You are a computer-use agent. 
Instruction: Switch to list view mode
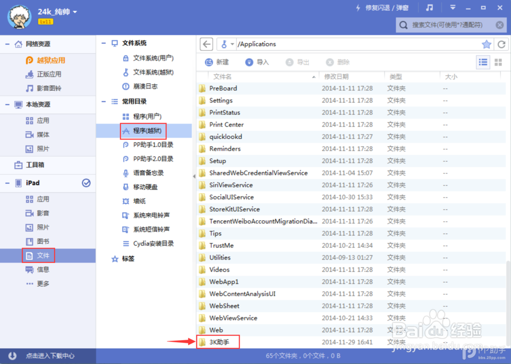483,62
